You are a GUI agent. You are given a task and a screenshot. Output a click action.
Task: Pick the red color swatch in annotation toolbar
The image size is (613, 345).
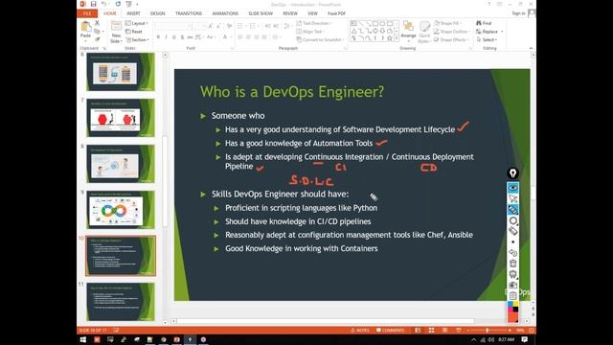tap(512, 317)
